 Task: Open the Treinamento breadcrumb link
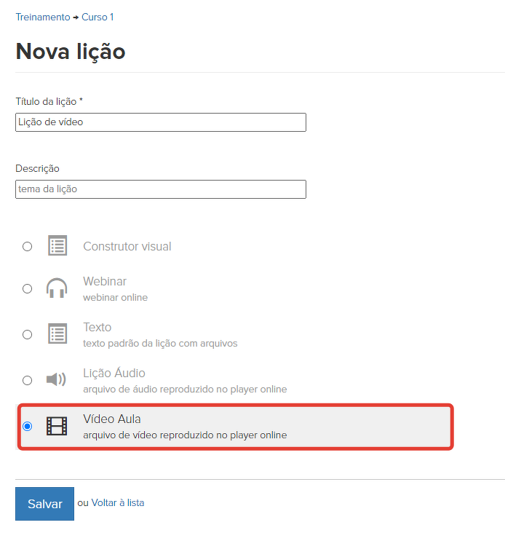[43, 17]
